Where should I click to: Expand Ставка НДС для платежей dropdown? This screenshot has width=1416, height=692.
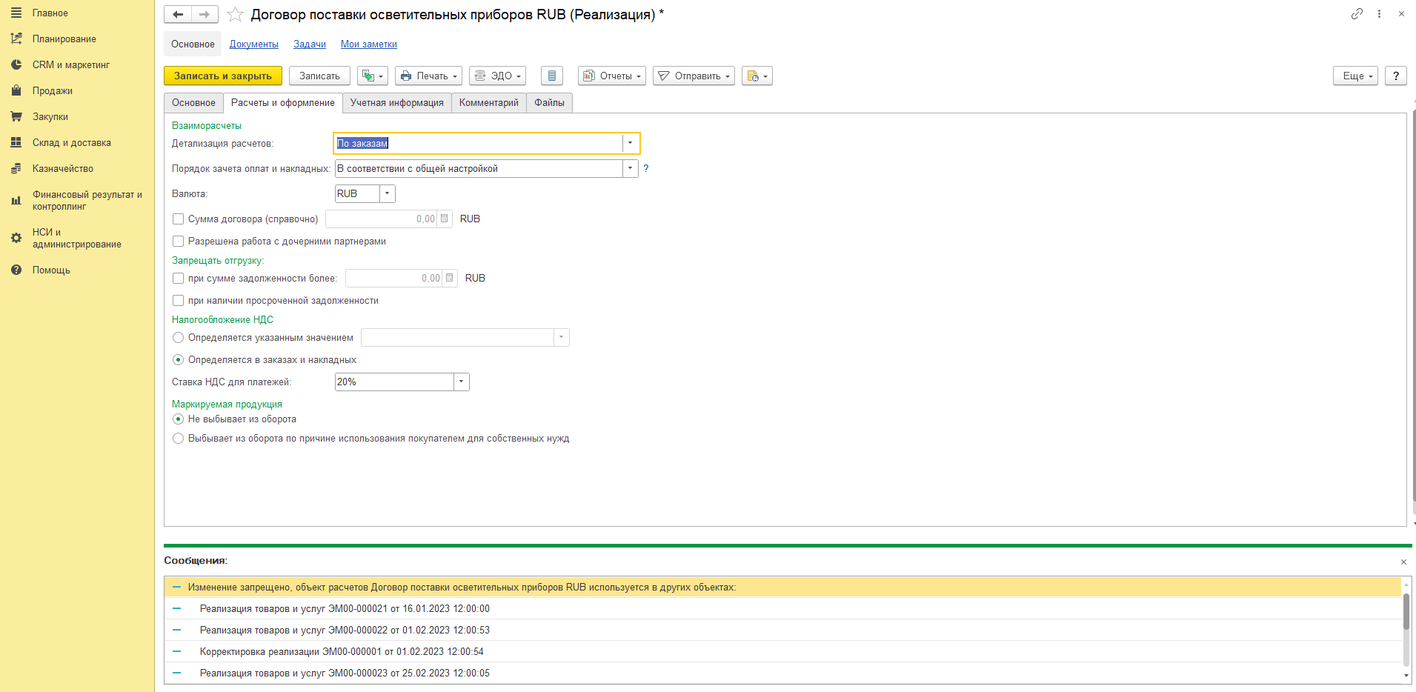pos(461,382)
